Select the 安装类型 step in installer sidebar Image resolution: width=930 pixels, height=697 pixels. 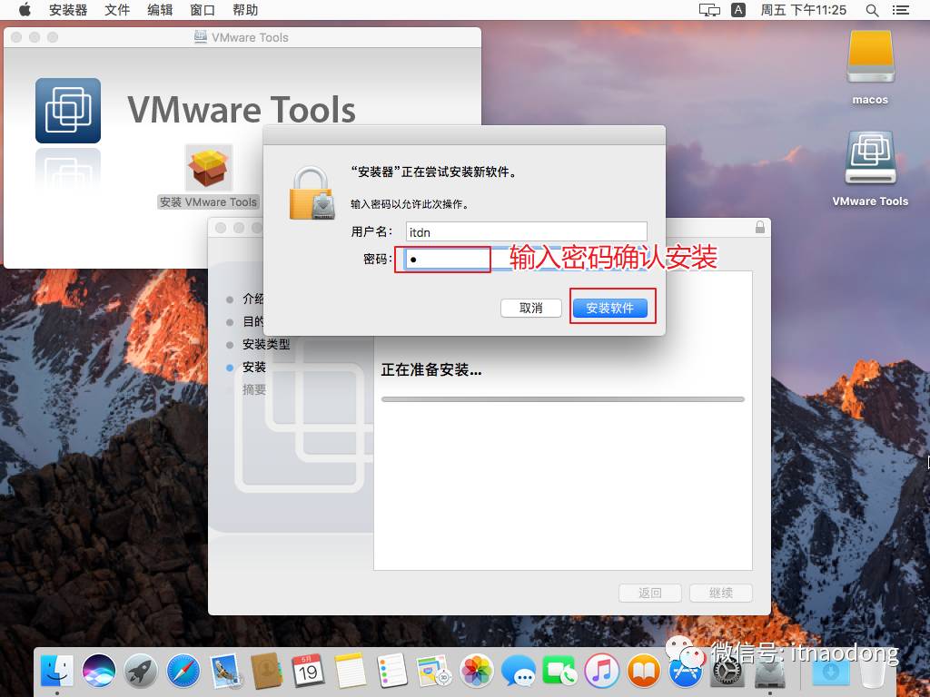point(266,344)
